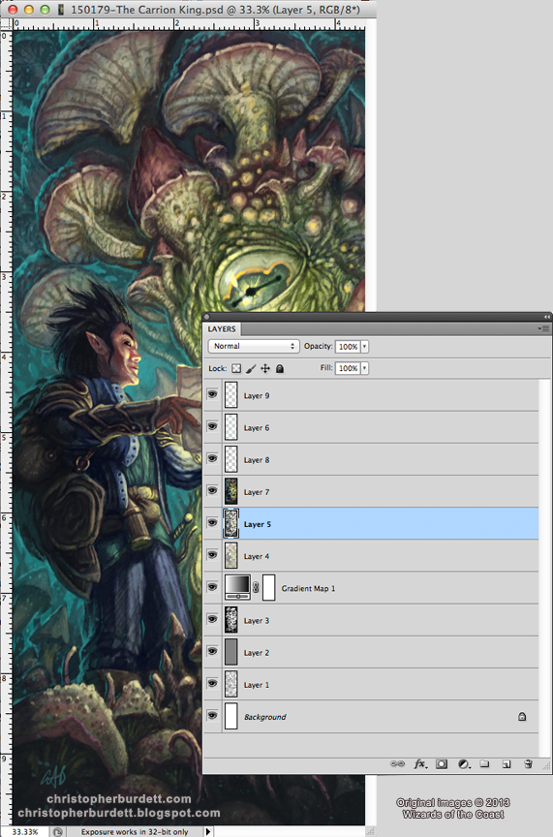Hide the Background layer

pos(212,715)
